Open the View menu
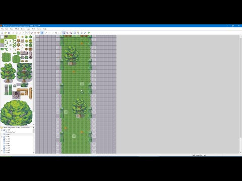 [12, 29]
